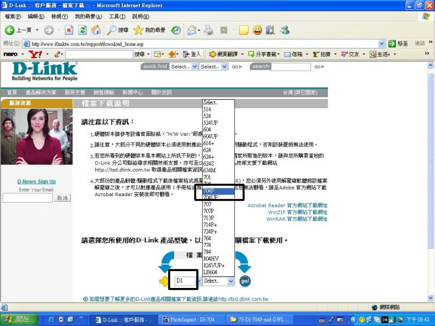Click the 取消 button under email field
This screenshot has width=435, height=326.
pyautogui.click(x=63, y=198)
